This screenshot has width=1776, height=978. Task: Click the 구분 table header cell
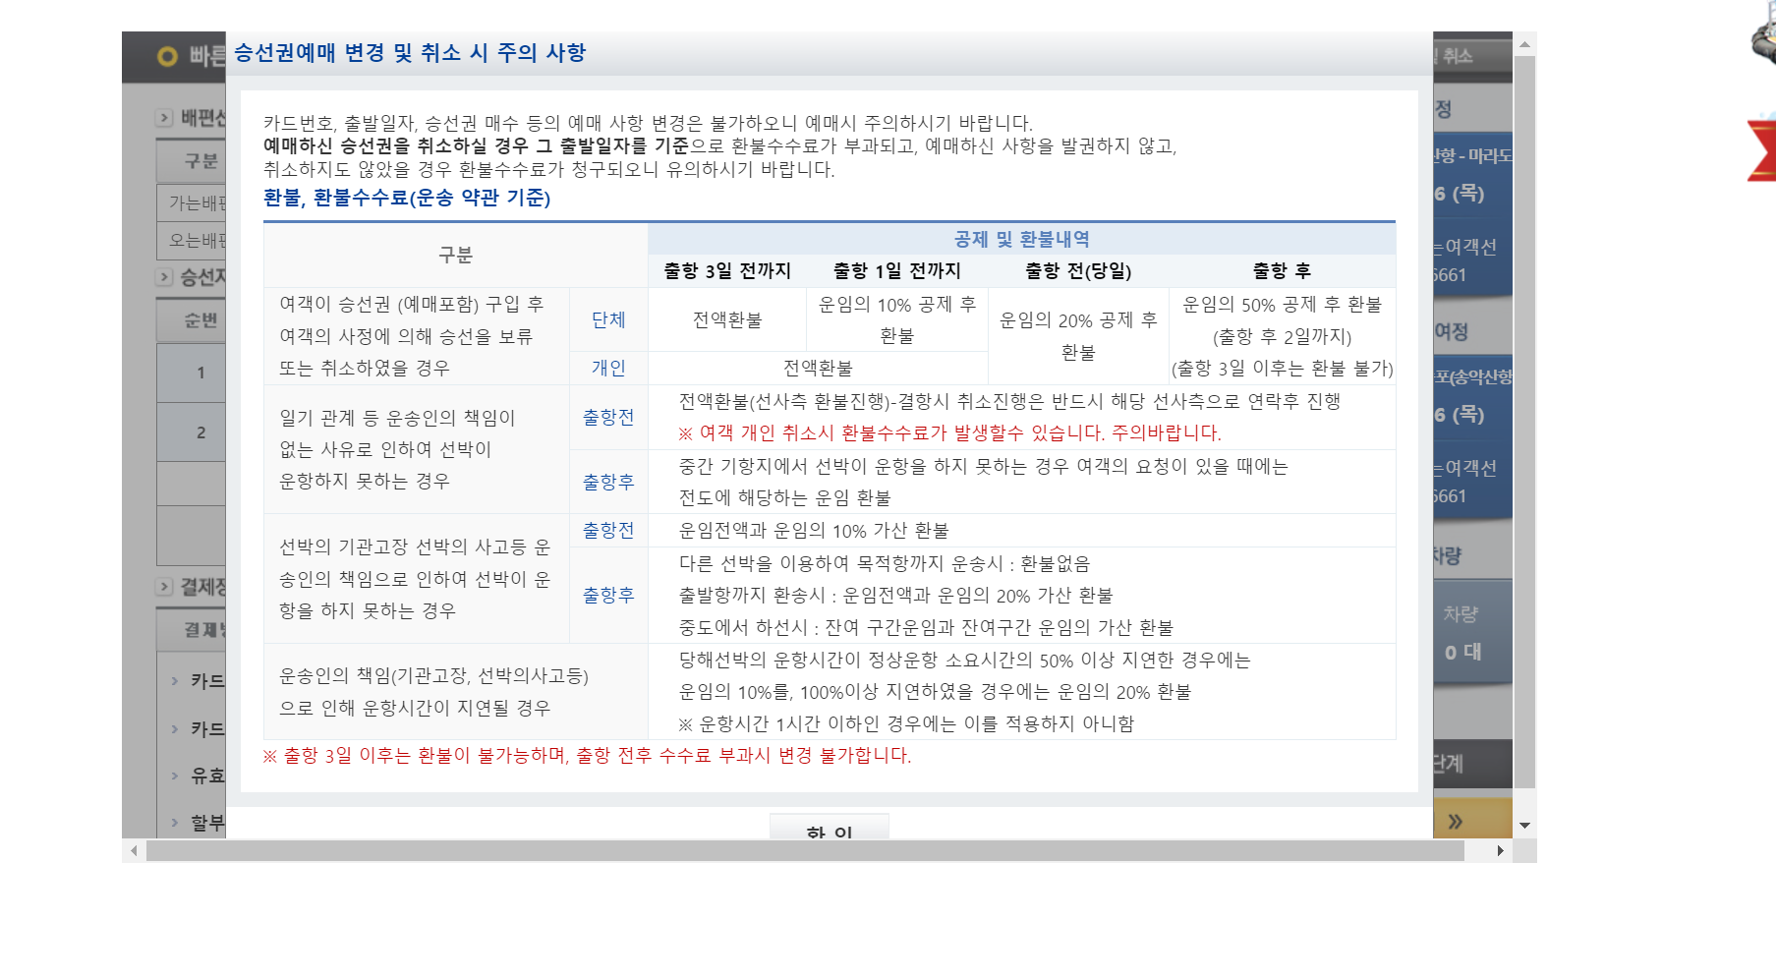pyautogui.click(x=456, y=255)
